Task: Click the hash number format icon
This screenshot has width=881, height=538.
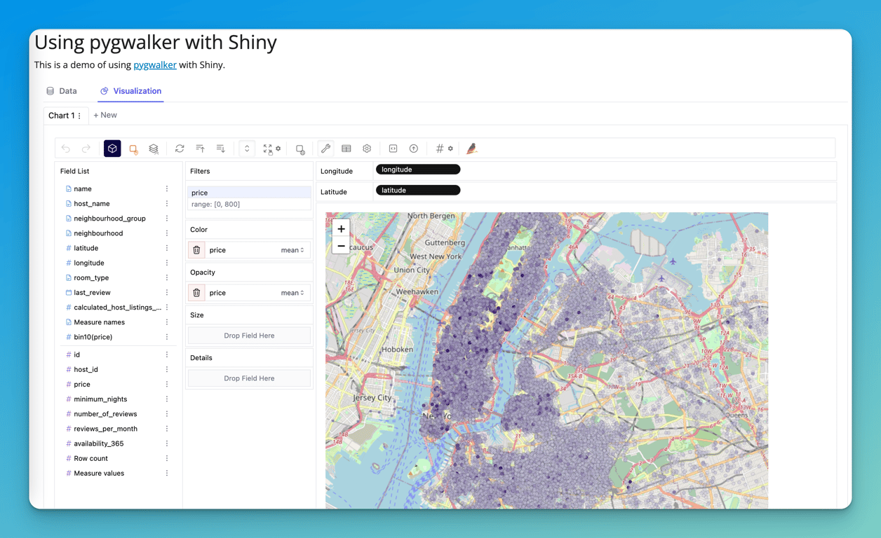Action: pos(440,149)
